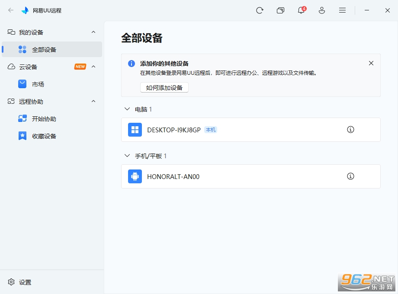The width and height of the screenshot is (398, 294).
Task: Click the 添加你的其他设备 banner title
Action: point(164,64)
